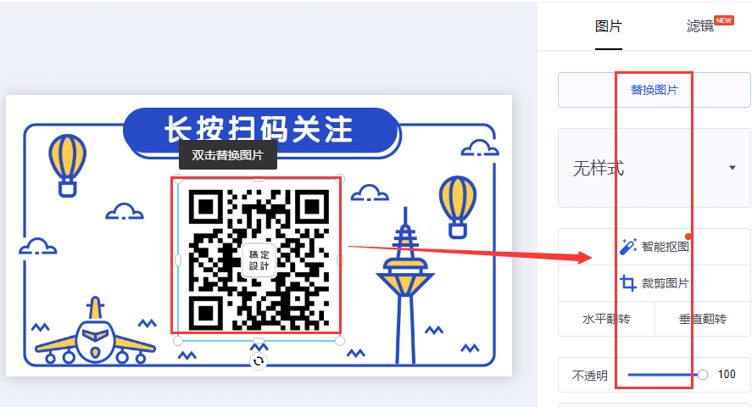
Task: Click the 垂直翻转 button
Action: pyautogui.click(x=703, y=319)
